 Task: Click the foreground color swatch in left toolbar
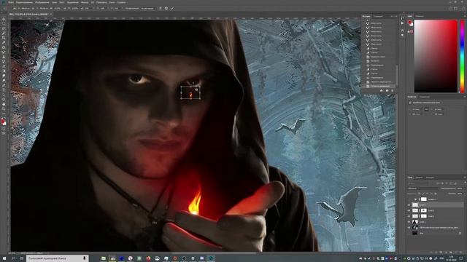tap(3, 122)
